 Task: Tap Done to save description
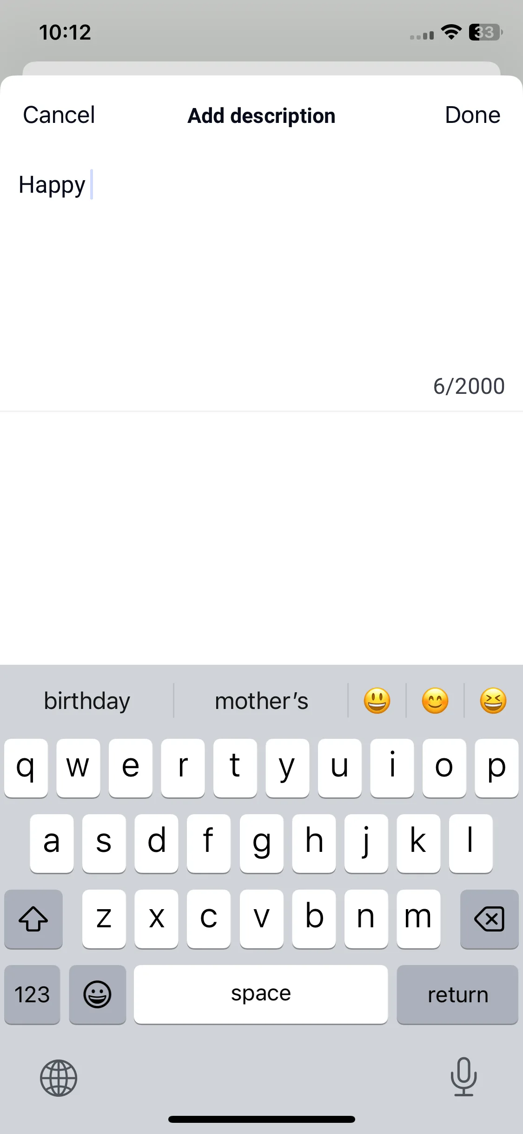coord(472,115)
